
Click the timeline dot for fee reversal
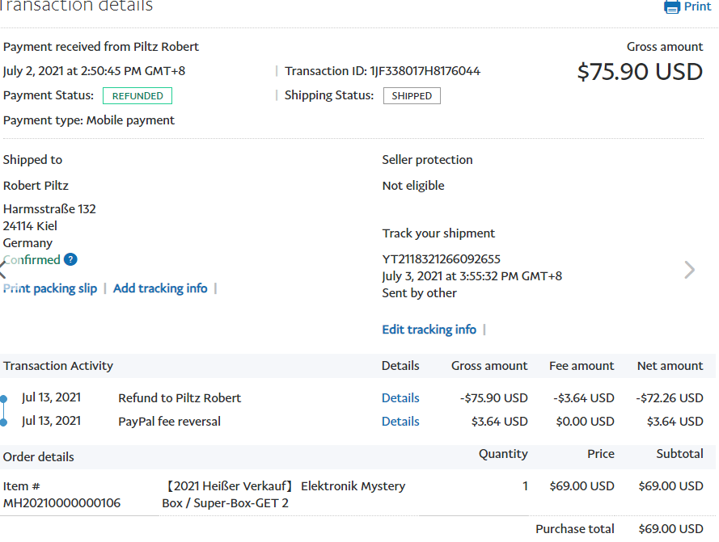4,422
